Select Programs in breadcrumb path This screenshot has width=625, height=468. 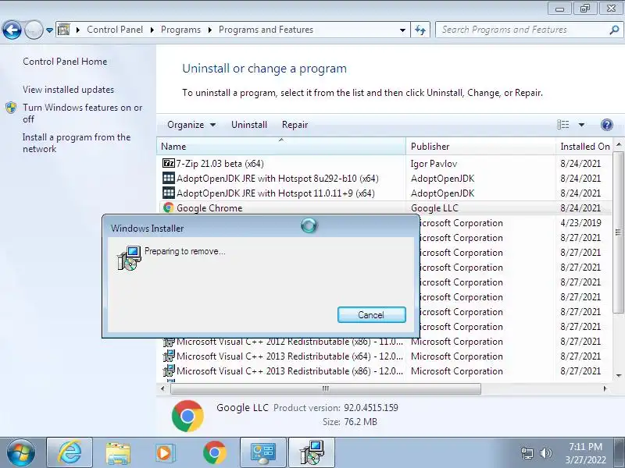point(180,30)
